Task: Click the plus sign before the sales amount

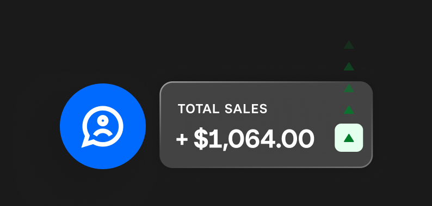Action: click(182, 139)
